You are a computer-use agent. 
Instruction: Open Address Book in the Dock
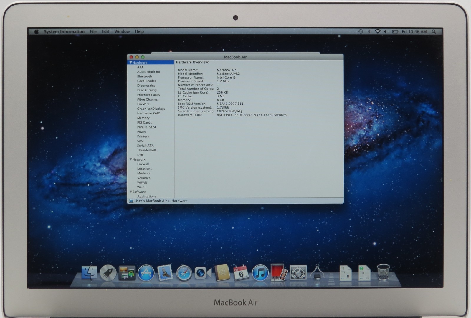(222, 273)
